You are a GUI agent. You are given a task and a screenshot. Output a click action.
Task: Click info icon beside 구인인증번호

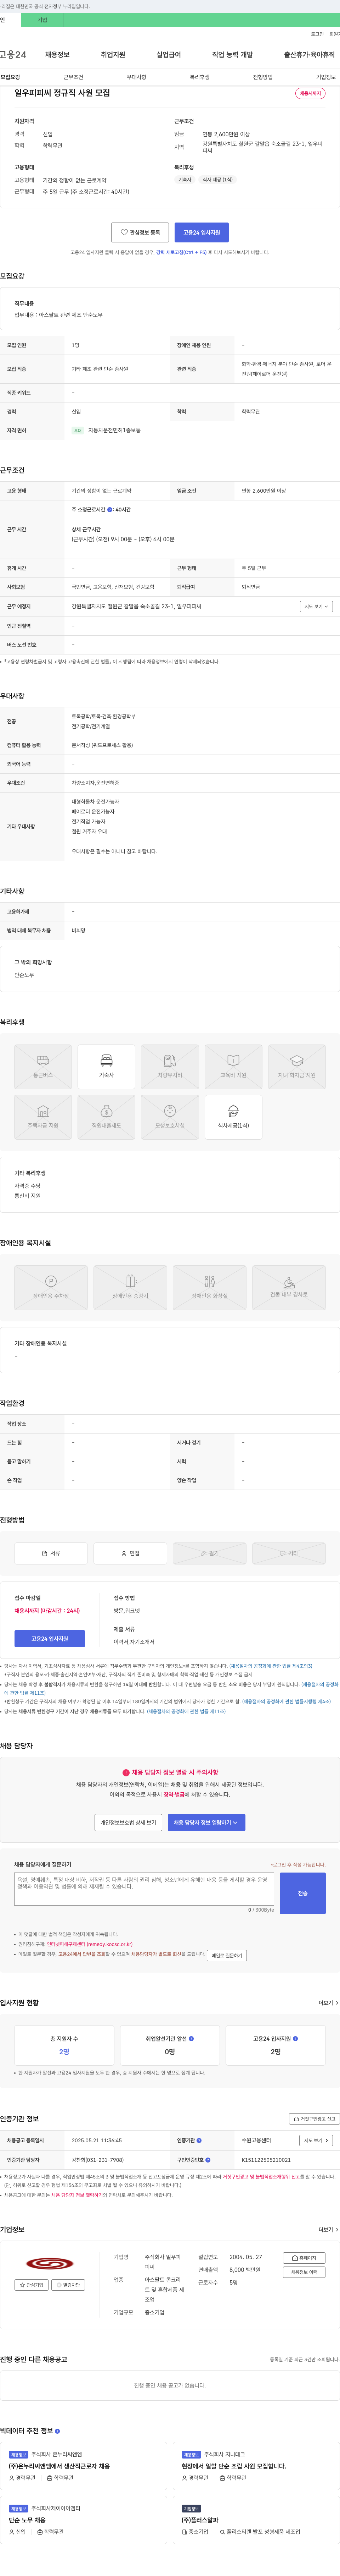[x=208, y=2160]
